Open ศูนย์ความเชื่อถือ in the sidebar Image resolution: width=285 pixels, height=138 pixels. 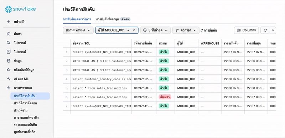pos(24,132)
